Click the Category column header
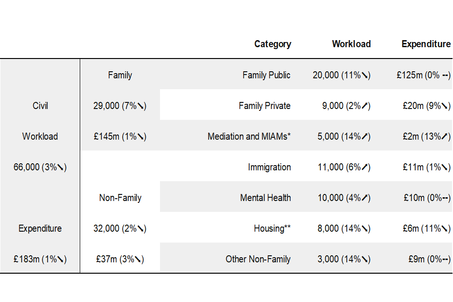This screenshot has width=453, height=302. click(273, 44)
